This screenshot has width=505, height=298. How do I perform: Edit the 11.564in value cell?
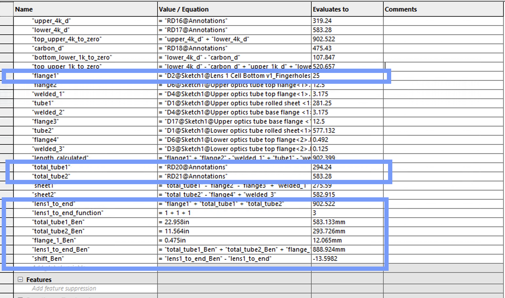tap(234, 231)
